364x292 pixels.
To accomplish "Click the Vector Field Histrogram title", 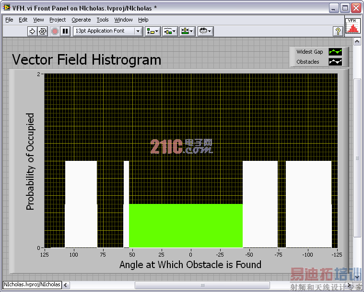I will click(x=87, y=59).
